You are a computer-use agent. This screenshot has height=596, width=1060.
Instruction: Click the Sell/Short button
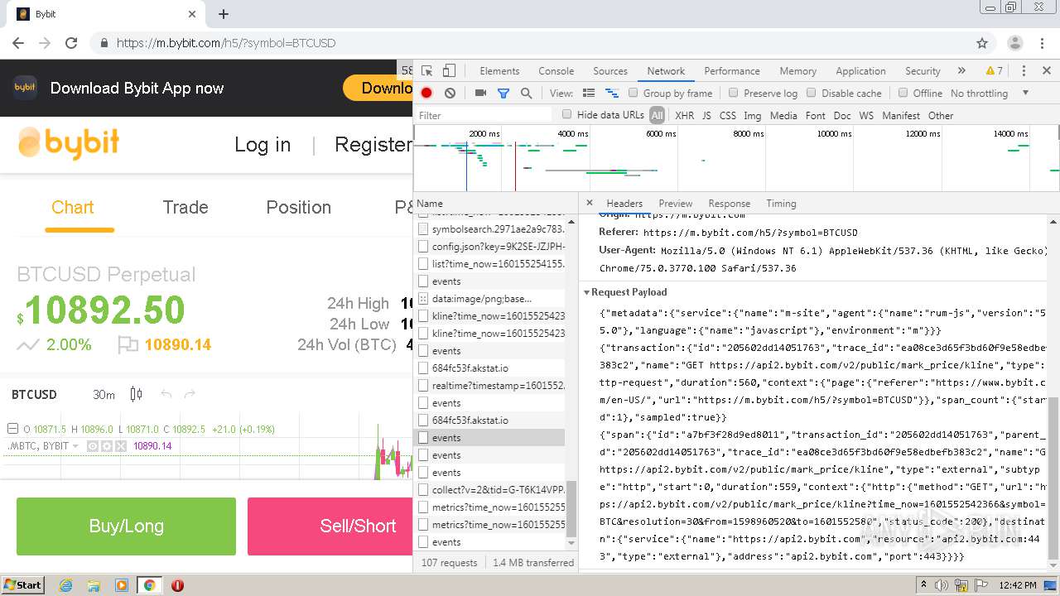(330, 526)
